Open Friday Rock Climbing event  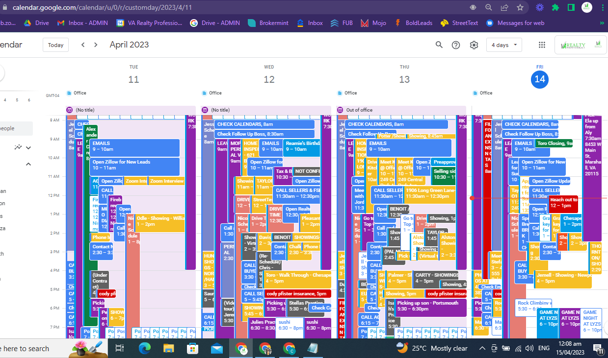(x=534, y=307)
